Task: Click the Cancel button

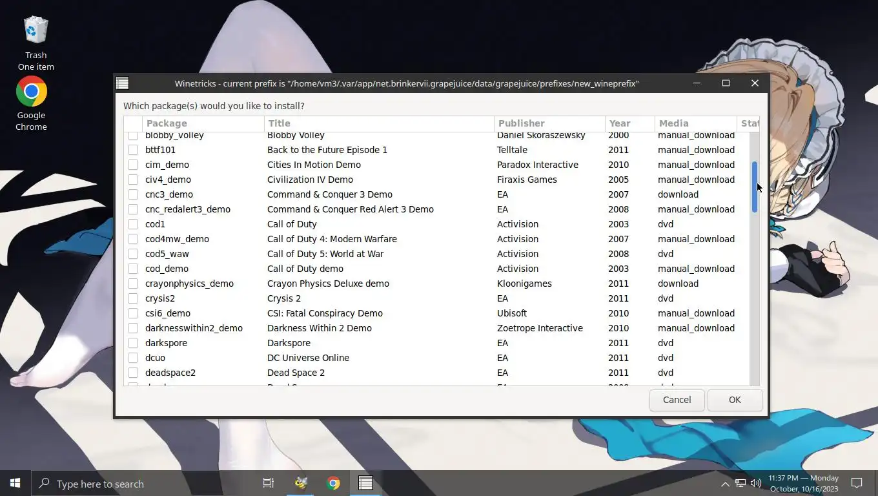Action: click(x=677, y=400)
